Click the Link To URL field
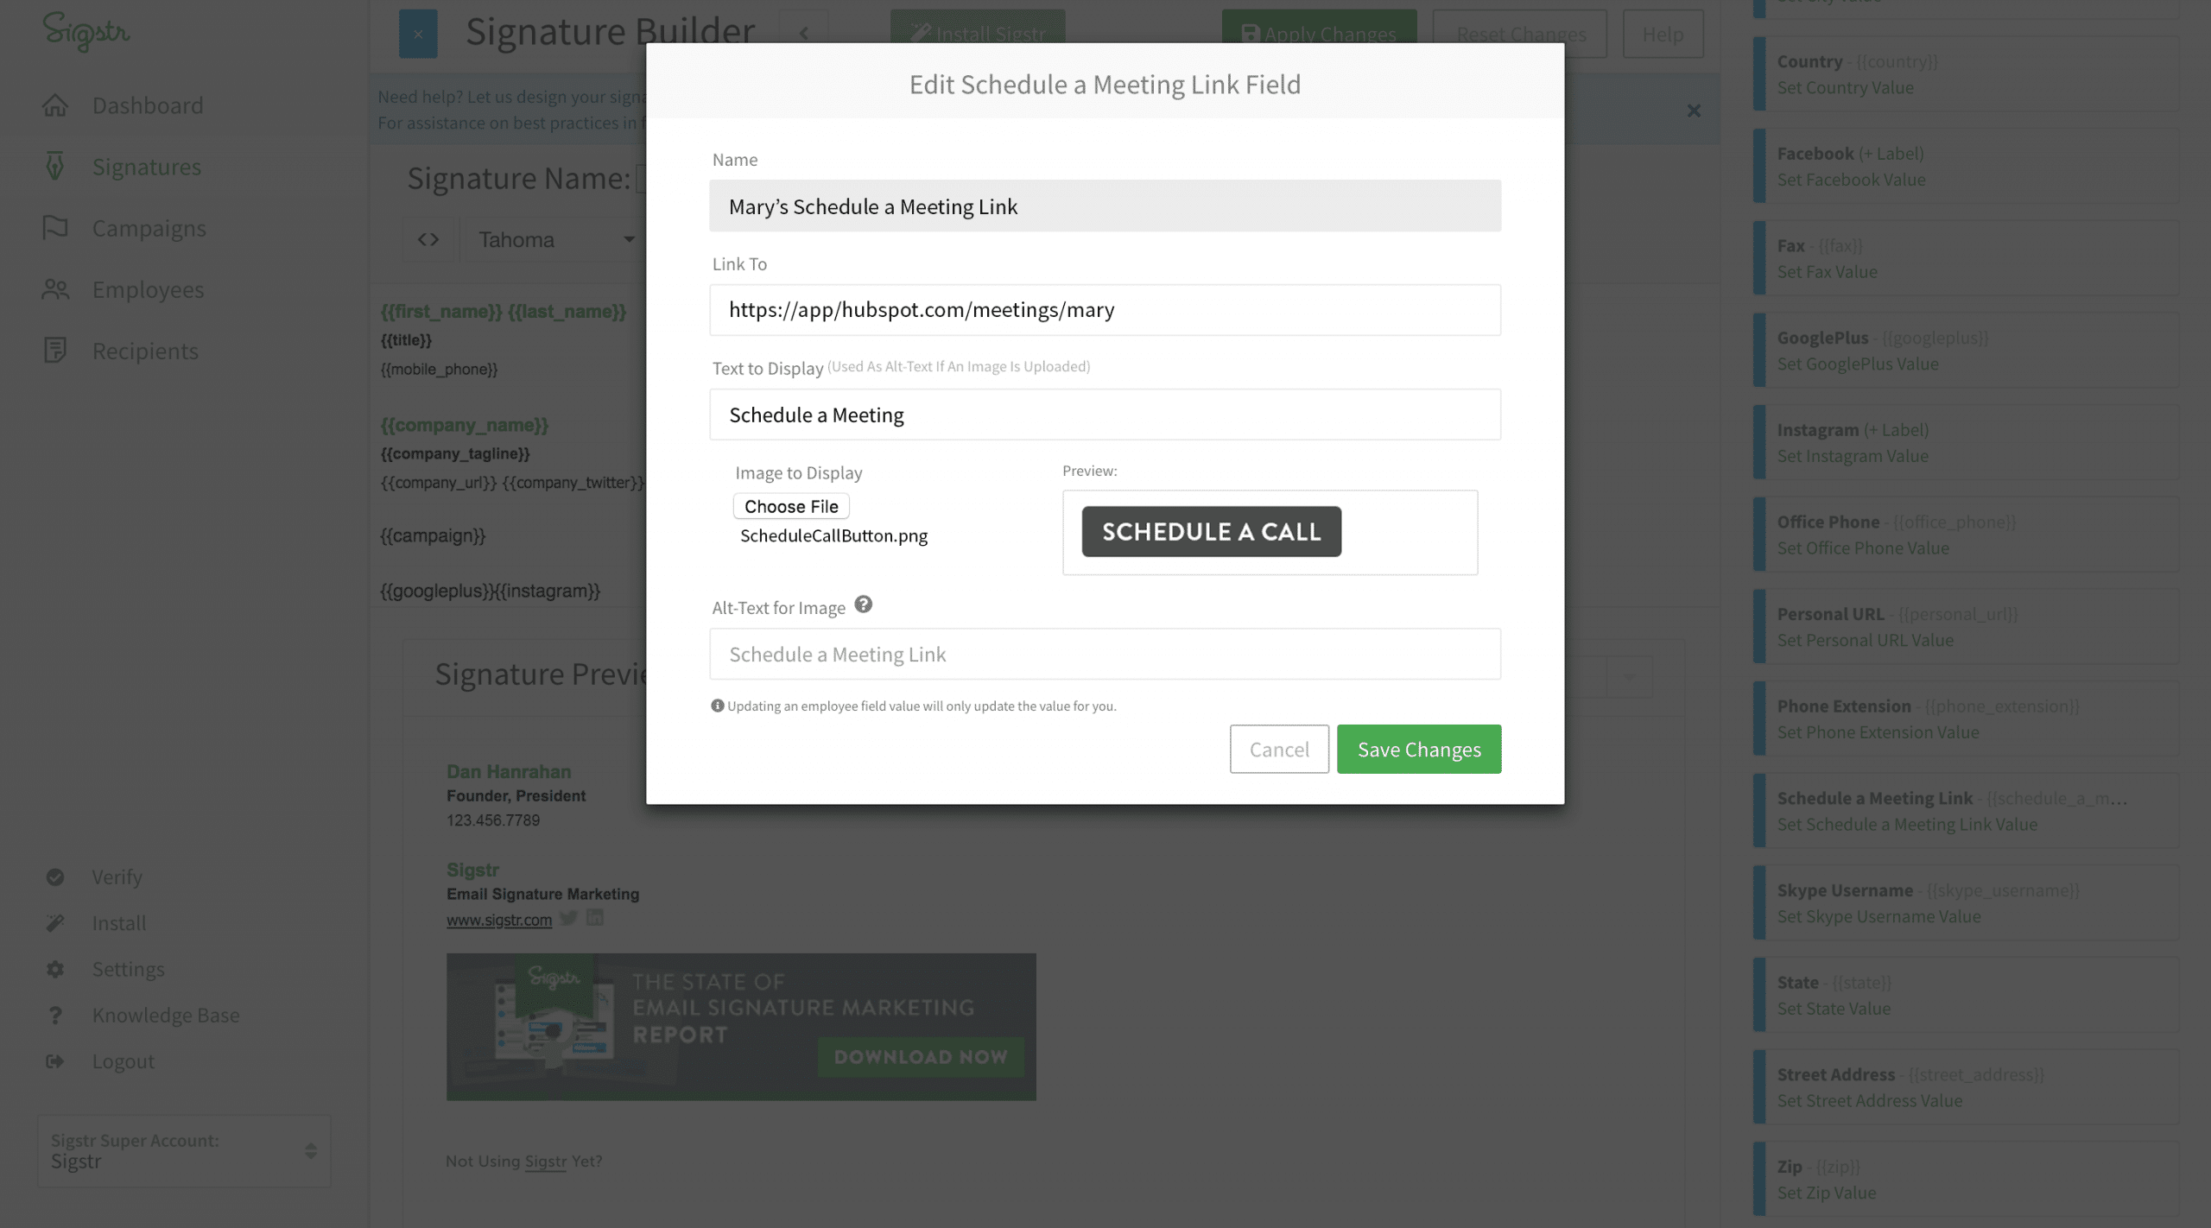 [x=1104, y=310]
